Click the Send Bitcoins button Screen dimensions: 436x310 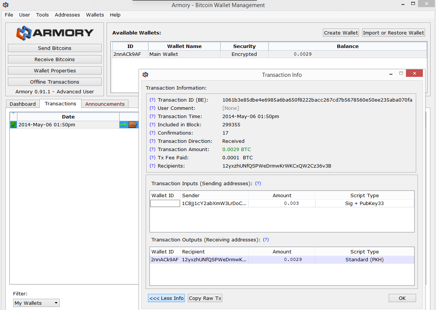[x=55, y=48]
